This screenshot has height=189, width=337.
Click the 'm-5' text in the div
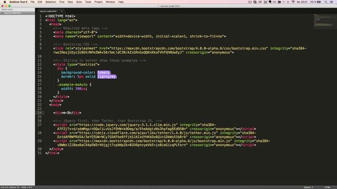66,113
